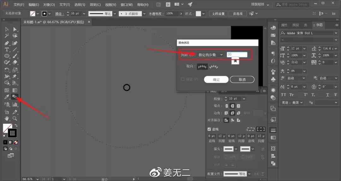Open the Effect menu

pyautogui.click(x=95, y=4)
